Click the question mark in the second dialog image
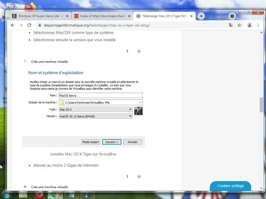This screenshot has width=266, height=199. pos(127,177)
